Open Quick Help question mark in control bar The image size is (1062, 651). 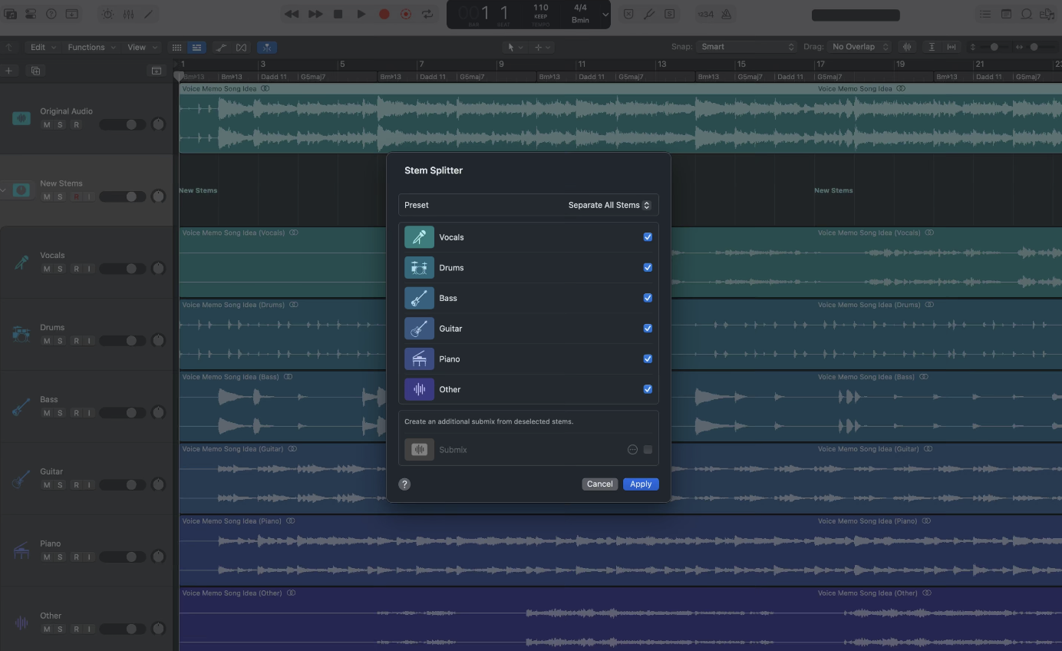[x=51, y=14]
